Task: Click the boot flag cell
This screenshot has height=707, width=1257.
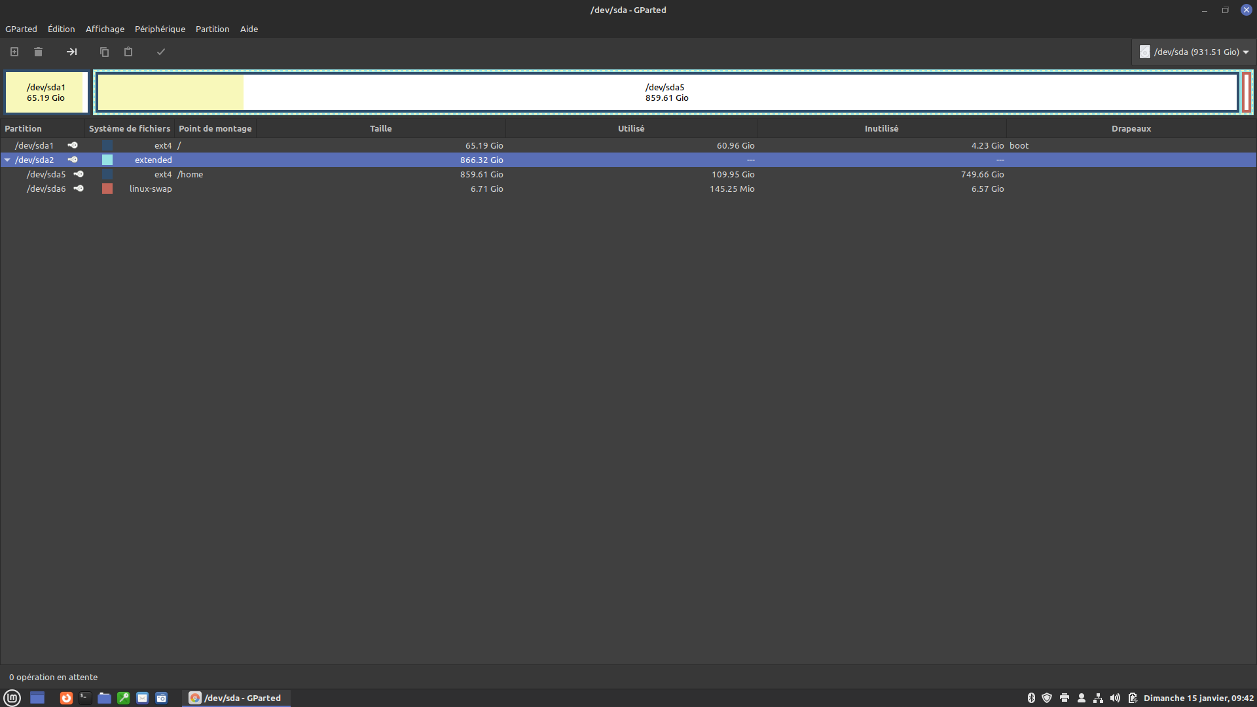Action: click(1019, 145)
